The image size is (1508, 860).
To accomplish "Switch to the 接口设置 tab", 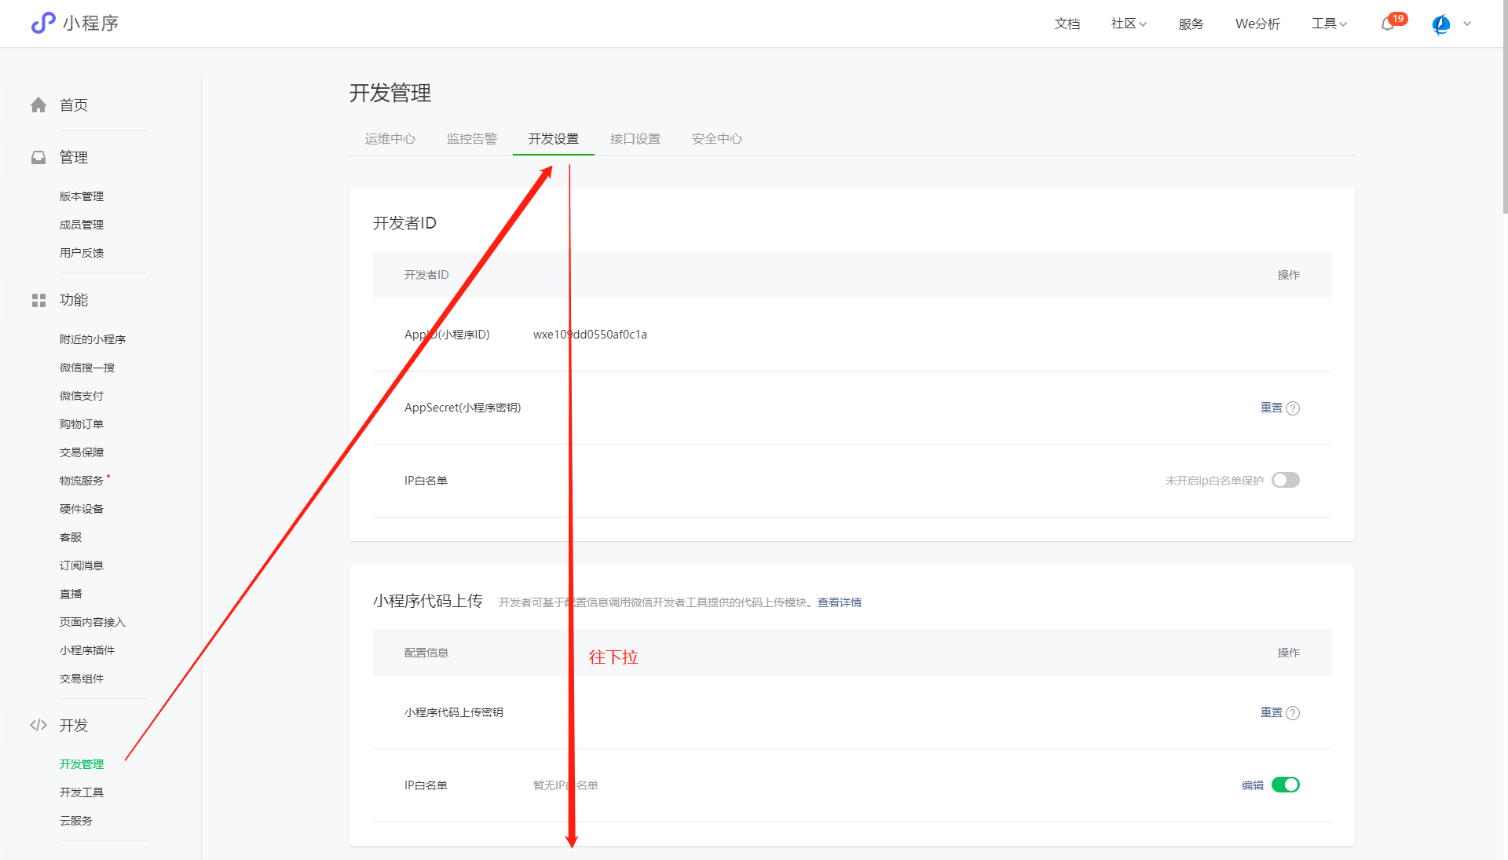I will tap(635, 139).
